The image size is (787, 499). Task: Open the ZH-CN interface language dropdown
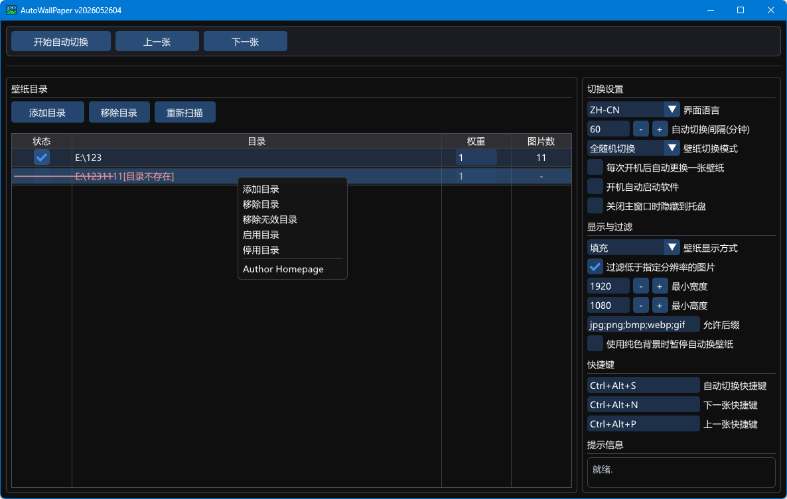pos(634,110)
